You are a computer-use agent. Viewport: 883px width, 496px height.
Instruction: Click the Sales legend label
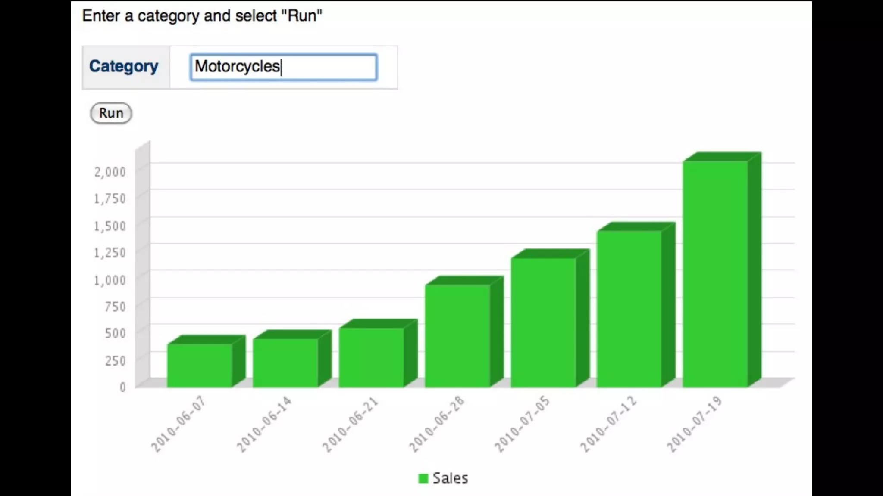tap(450, 478)
